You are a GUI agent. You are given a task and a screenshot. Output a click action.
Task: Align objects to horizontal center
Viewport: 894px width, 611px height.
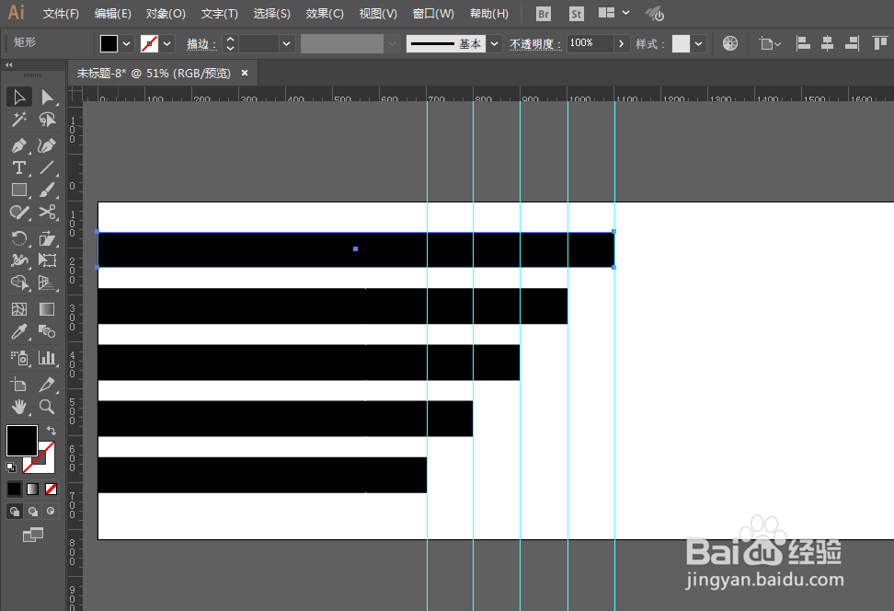click(827, 43)
